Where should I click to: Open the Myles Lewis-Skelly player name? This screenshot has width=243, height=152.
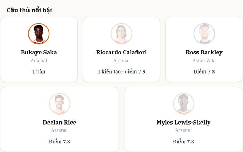pos(184,123)
